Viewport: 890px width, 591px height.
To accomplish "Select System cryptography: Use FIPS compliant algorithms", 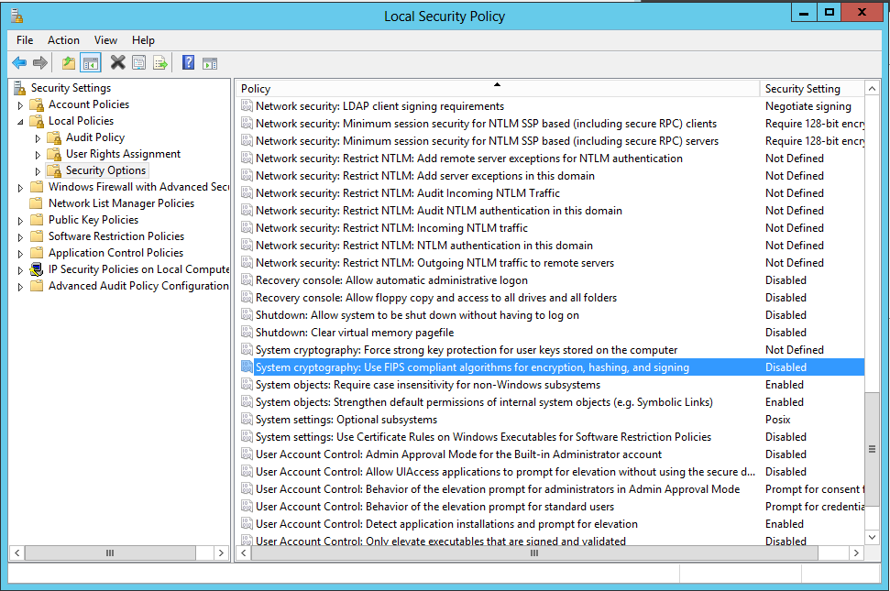I will pyautogui.click(x=472, y=367).
